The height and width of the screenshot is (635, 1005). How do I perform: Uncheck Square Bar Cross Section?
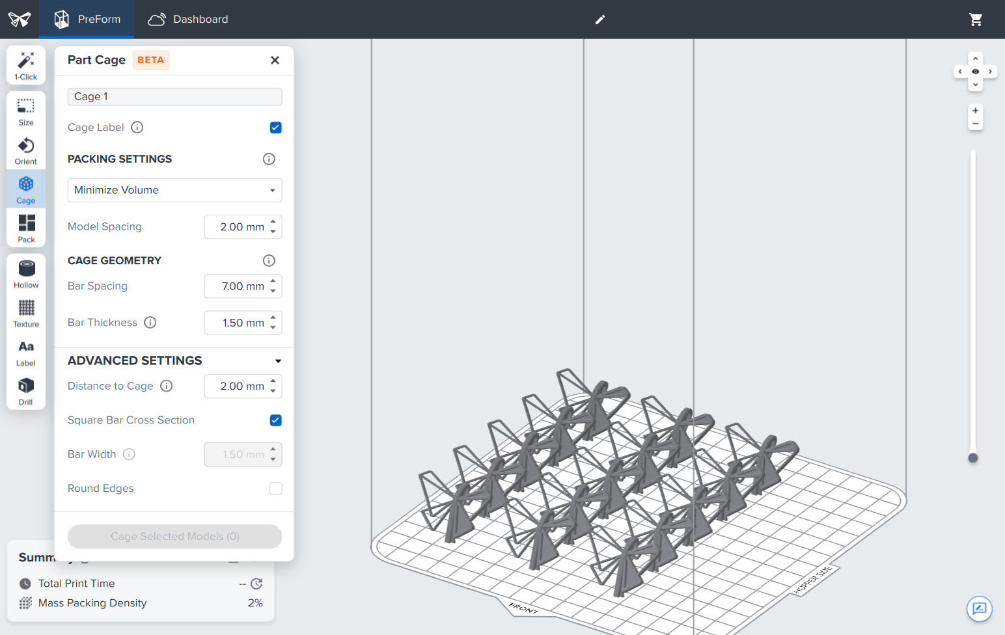point(275,420)
